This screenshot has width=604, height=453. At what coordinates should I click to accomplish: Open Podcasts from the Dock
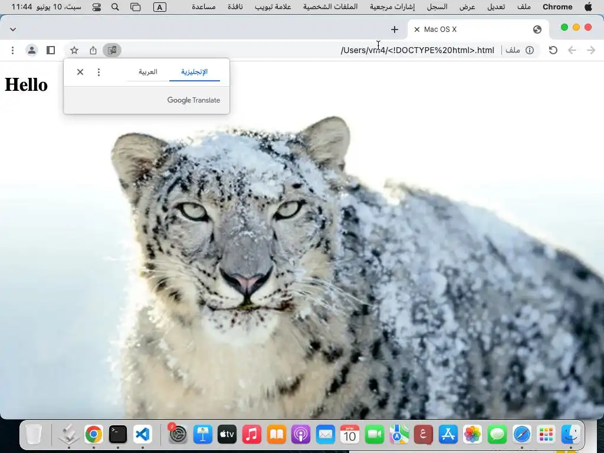tap(301, 435)
